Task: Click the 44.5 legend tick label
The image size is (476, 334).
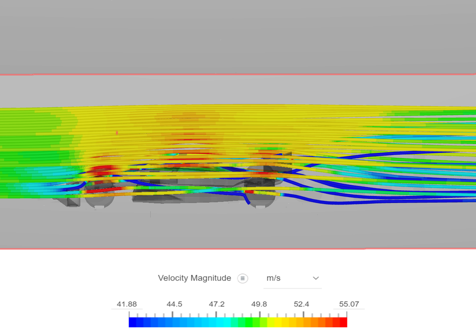Action: point(174,304)
